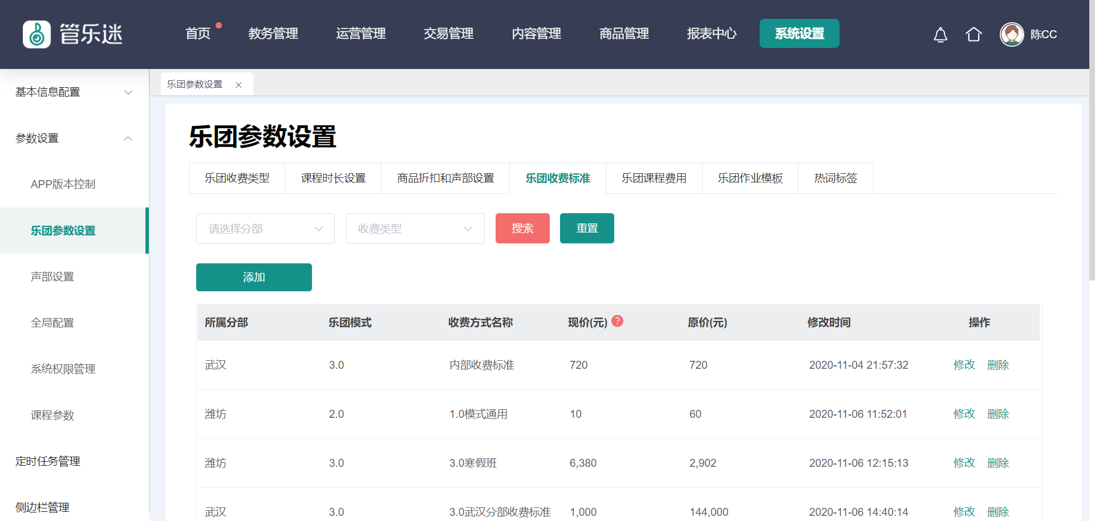The width and height of the screenshot is (1095, 521).
Task: Select 声部设置 in the sidebar
Action: click(x=52, y=277)
